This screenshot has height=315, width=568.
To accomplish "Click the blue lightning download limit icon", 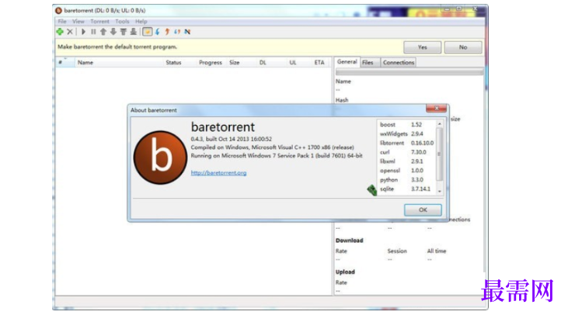I will point(158,32).
